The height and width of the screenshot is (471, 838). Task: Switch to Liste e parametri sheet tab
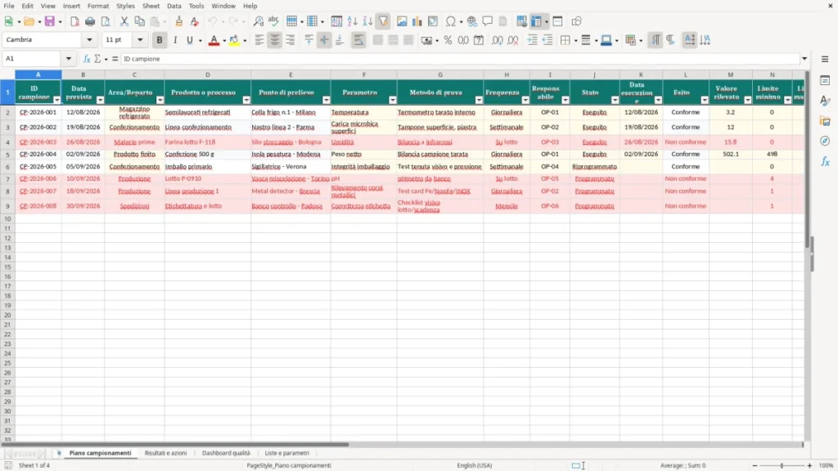coord(287,453)
